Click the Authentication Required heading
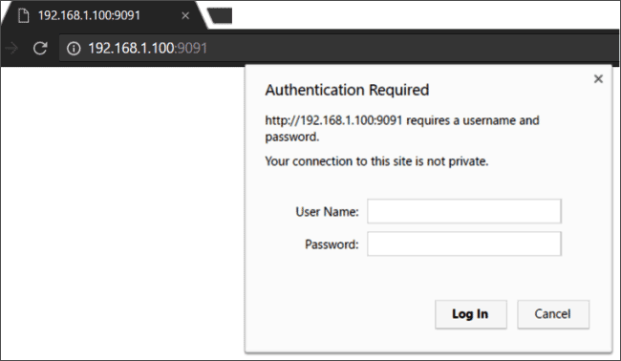 point(347,90)
